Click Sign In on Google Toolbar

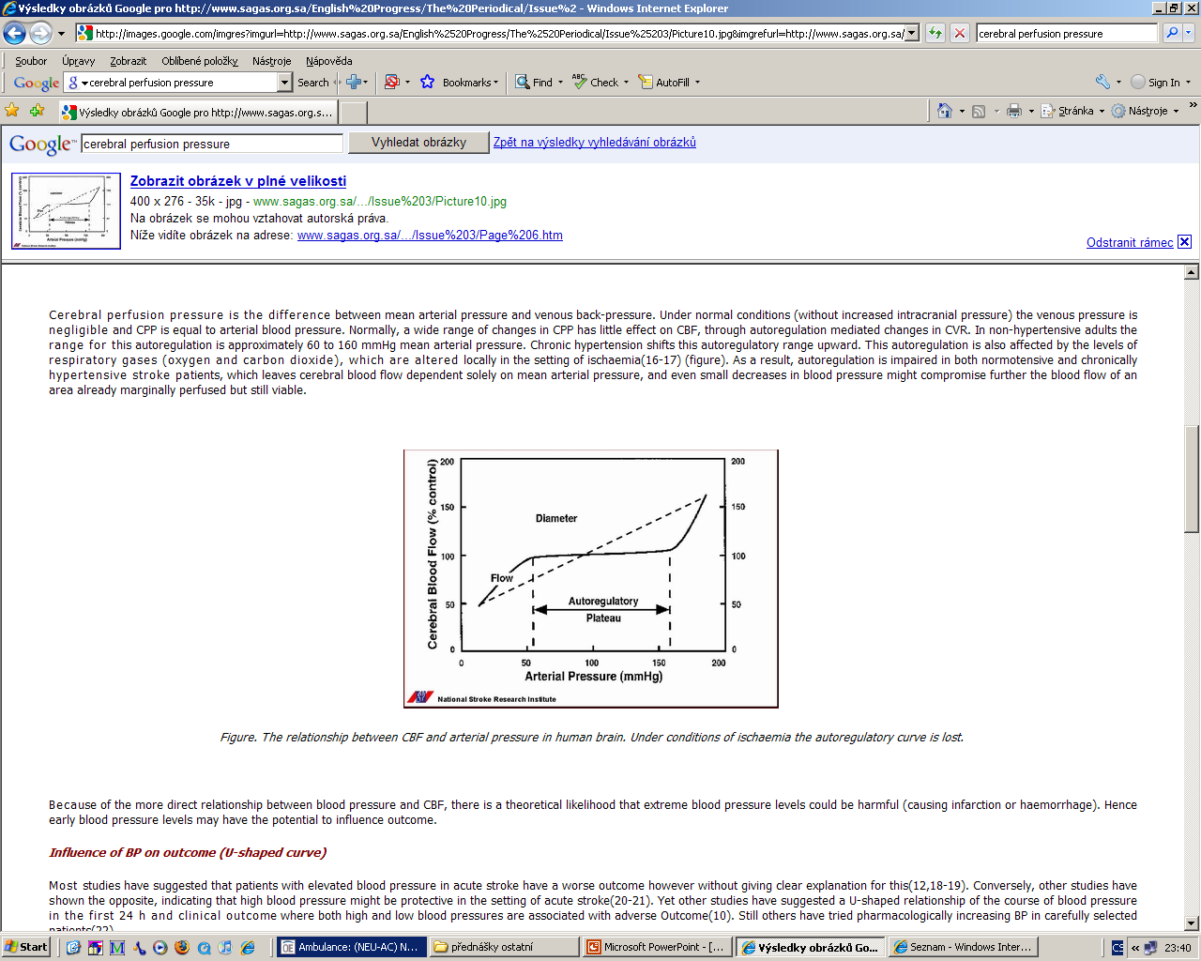click(1155, 83)
